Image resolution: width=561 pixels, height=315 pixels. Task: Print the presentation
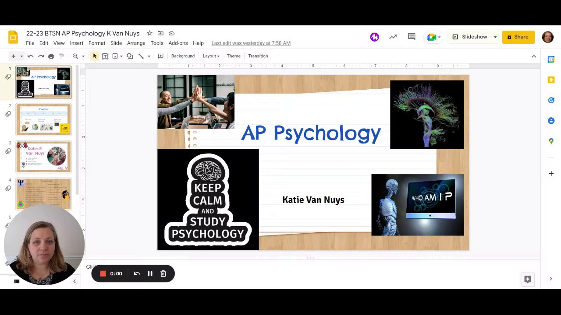(x=51, y=56)
